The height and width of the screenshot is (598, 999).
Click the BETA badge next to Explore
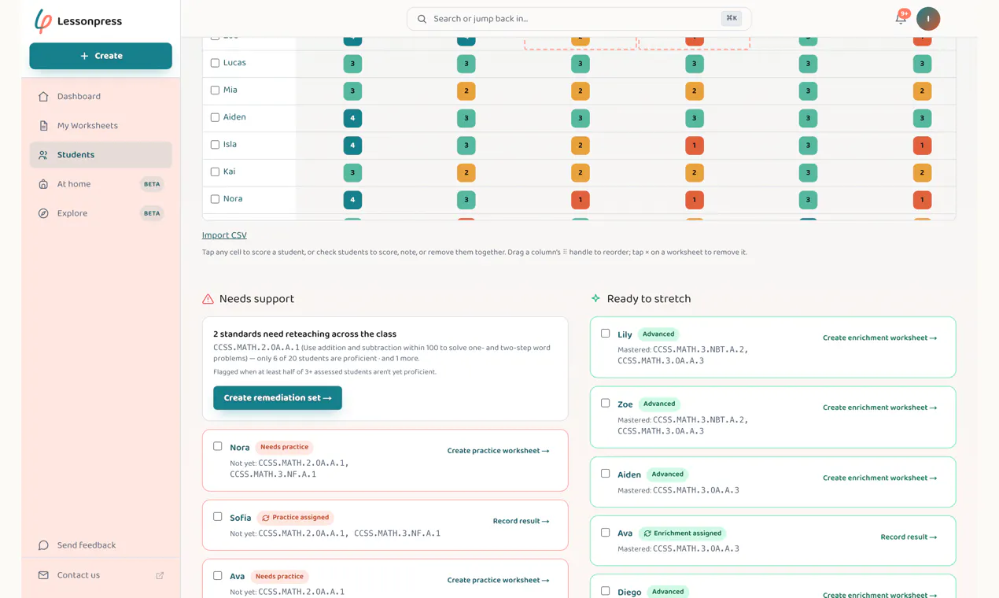point(152,213)
